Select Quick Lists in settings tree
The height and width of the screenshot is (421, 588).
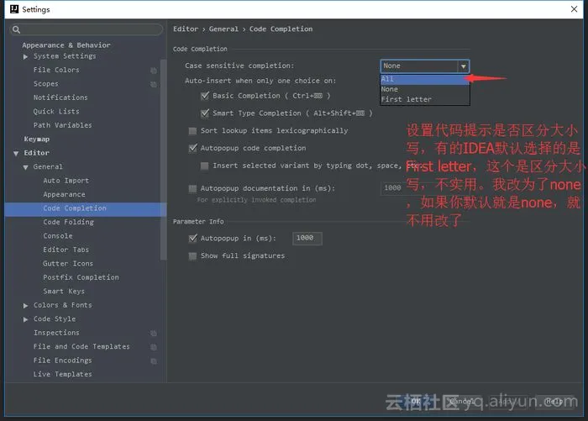(x=56, y=112)
